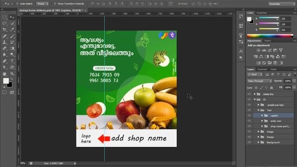Select the History Brush tool
This screenshot has width=297, height=167.
tap(12, 42)
